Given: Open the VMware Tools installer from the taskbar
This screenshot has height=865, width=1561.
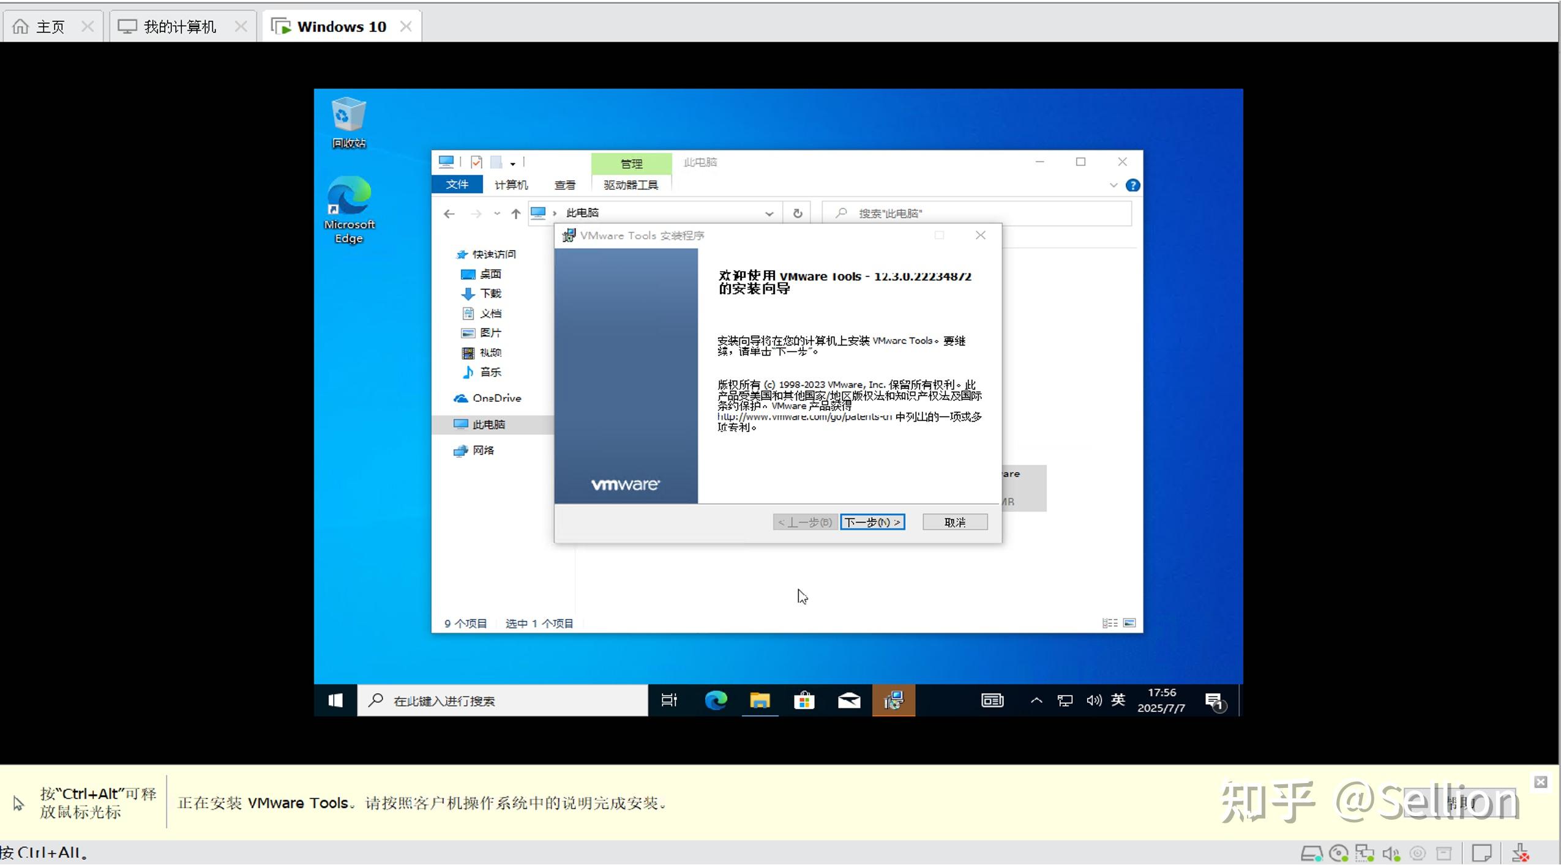Looking at the screenshot, I should tap(893, 700).
